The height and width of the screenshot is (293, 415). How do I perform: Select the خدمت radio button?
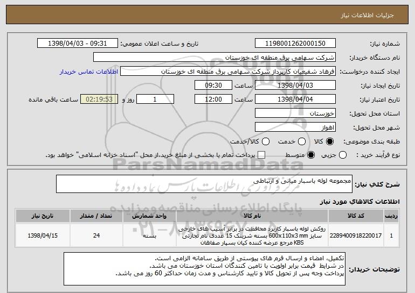coord(302,141)
